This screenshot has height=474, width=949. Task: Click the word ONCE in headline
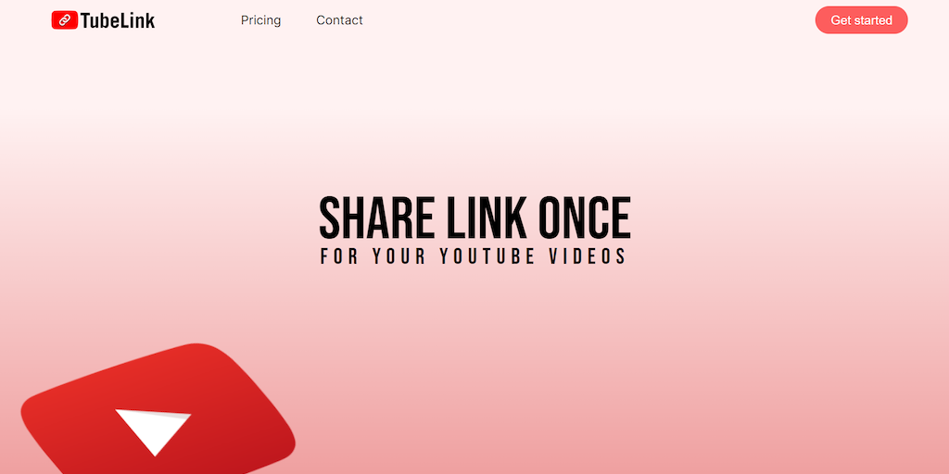pos(586,218)
